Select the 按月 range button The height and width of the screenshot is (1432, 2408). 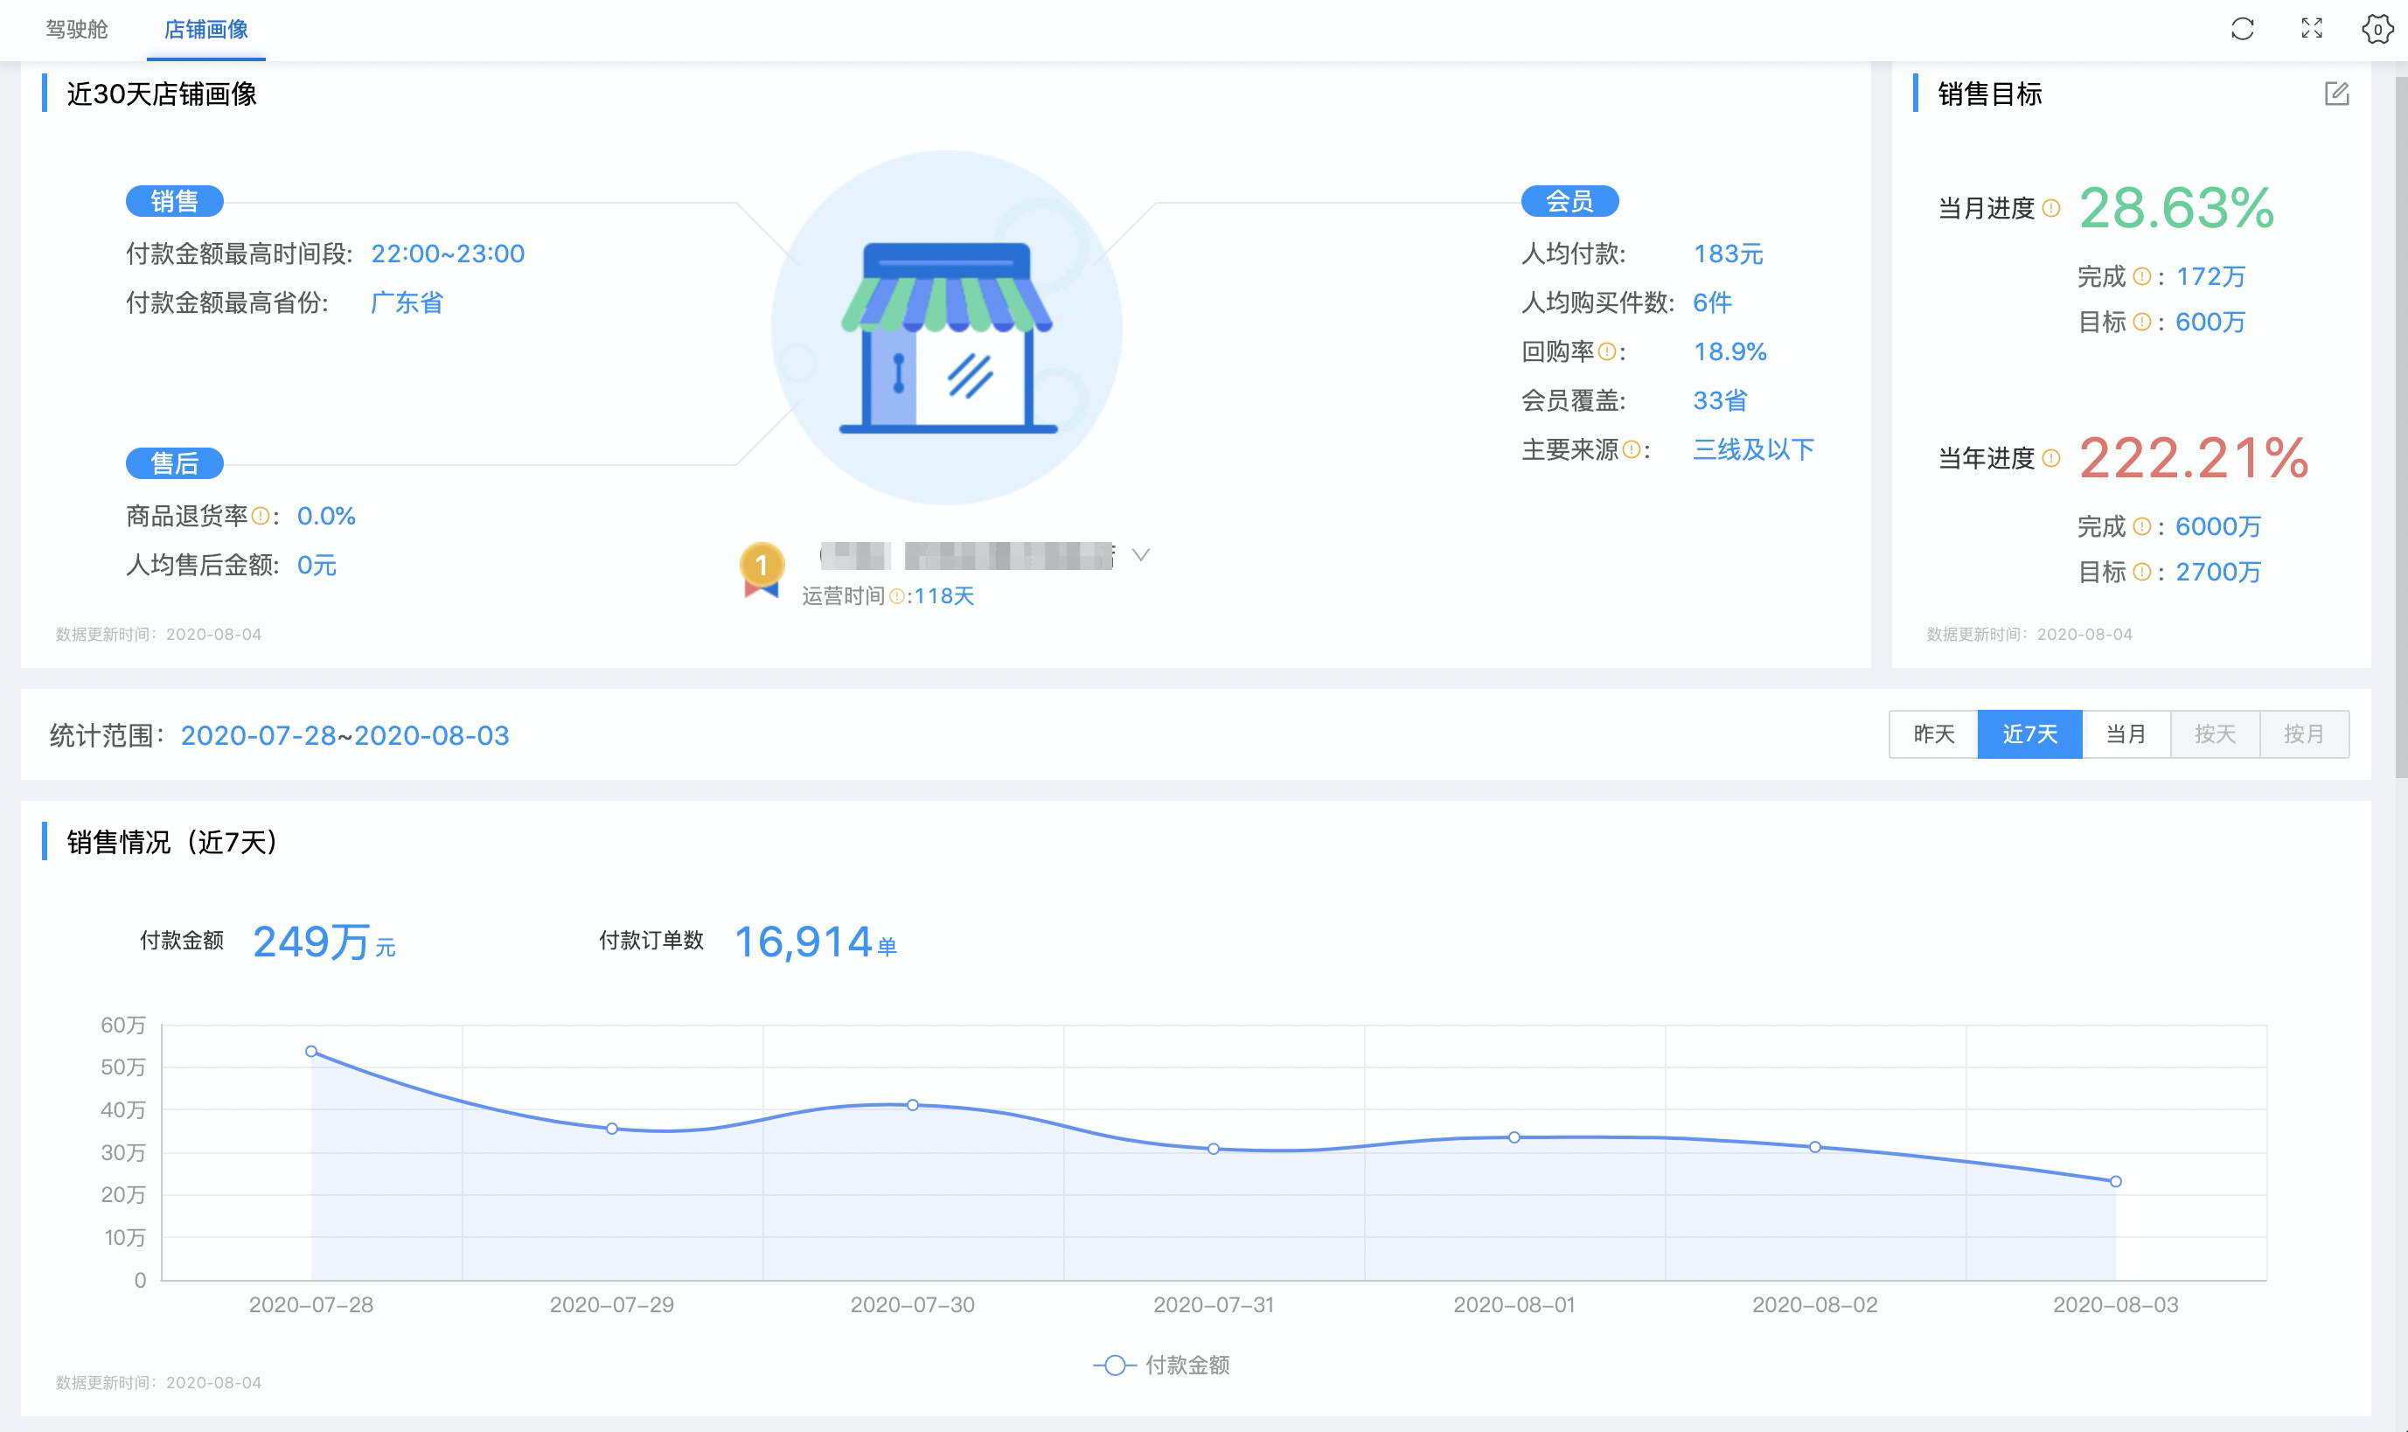click(x=2304, y=734)
